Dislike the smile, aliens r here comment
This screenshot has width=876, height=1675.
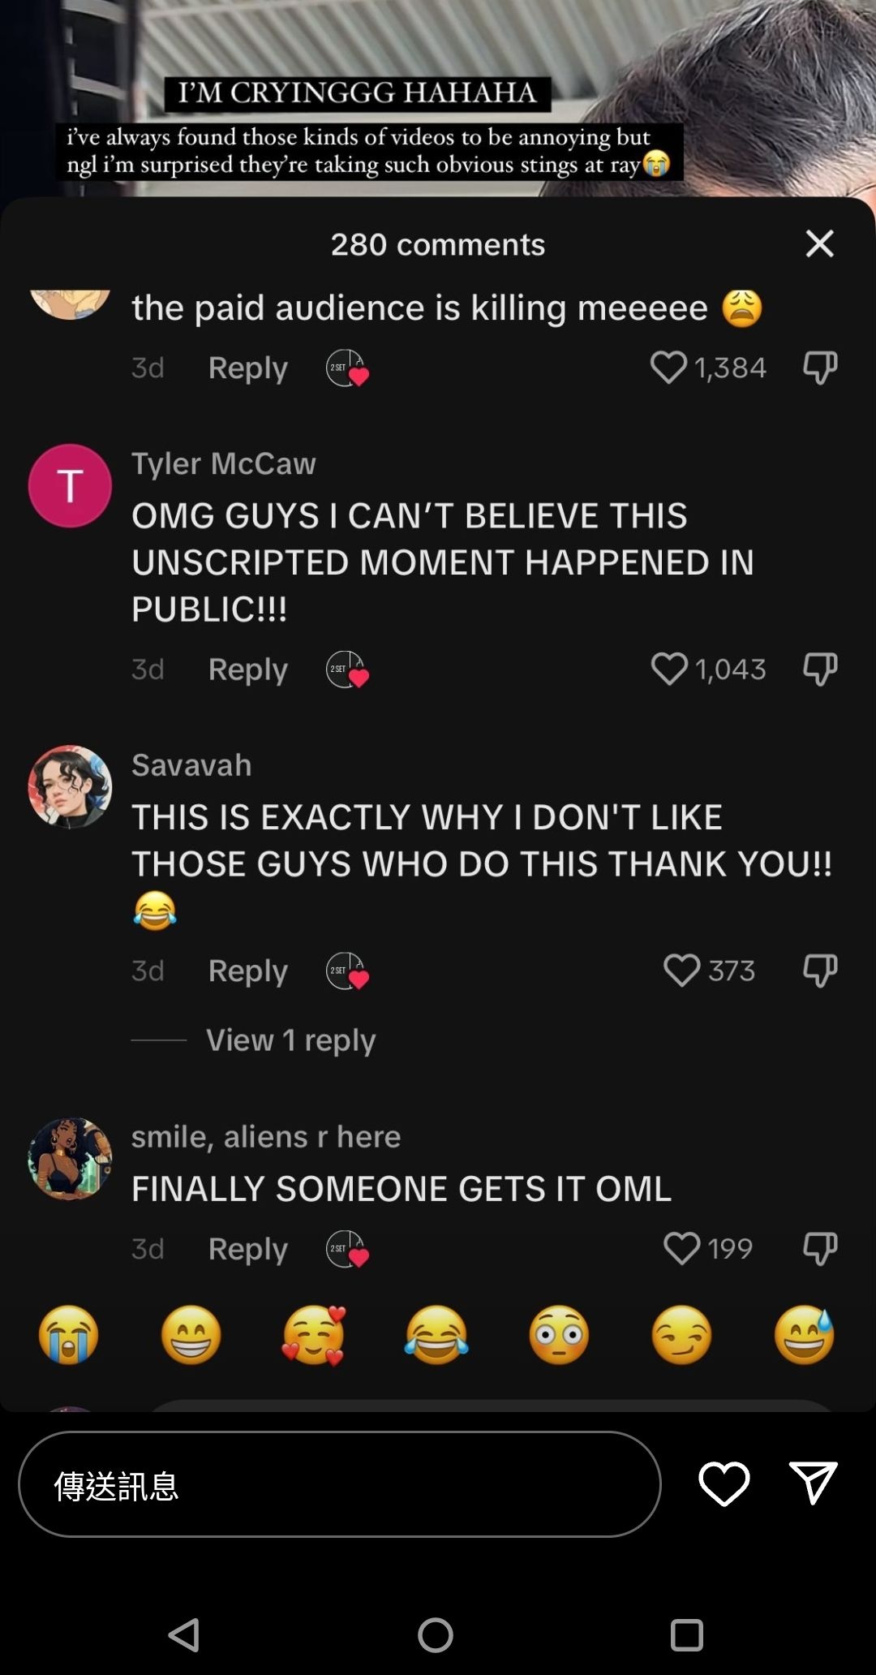(819, 1249)
